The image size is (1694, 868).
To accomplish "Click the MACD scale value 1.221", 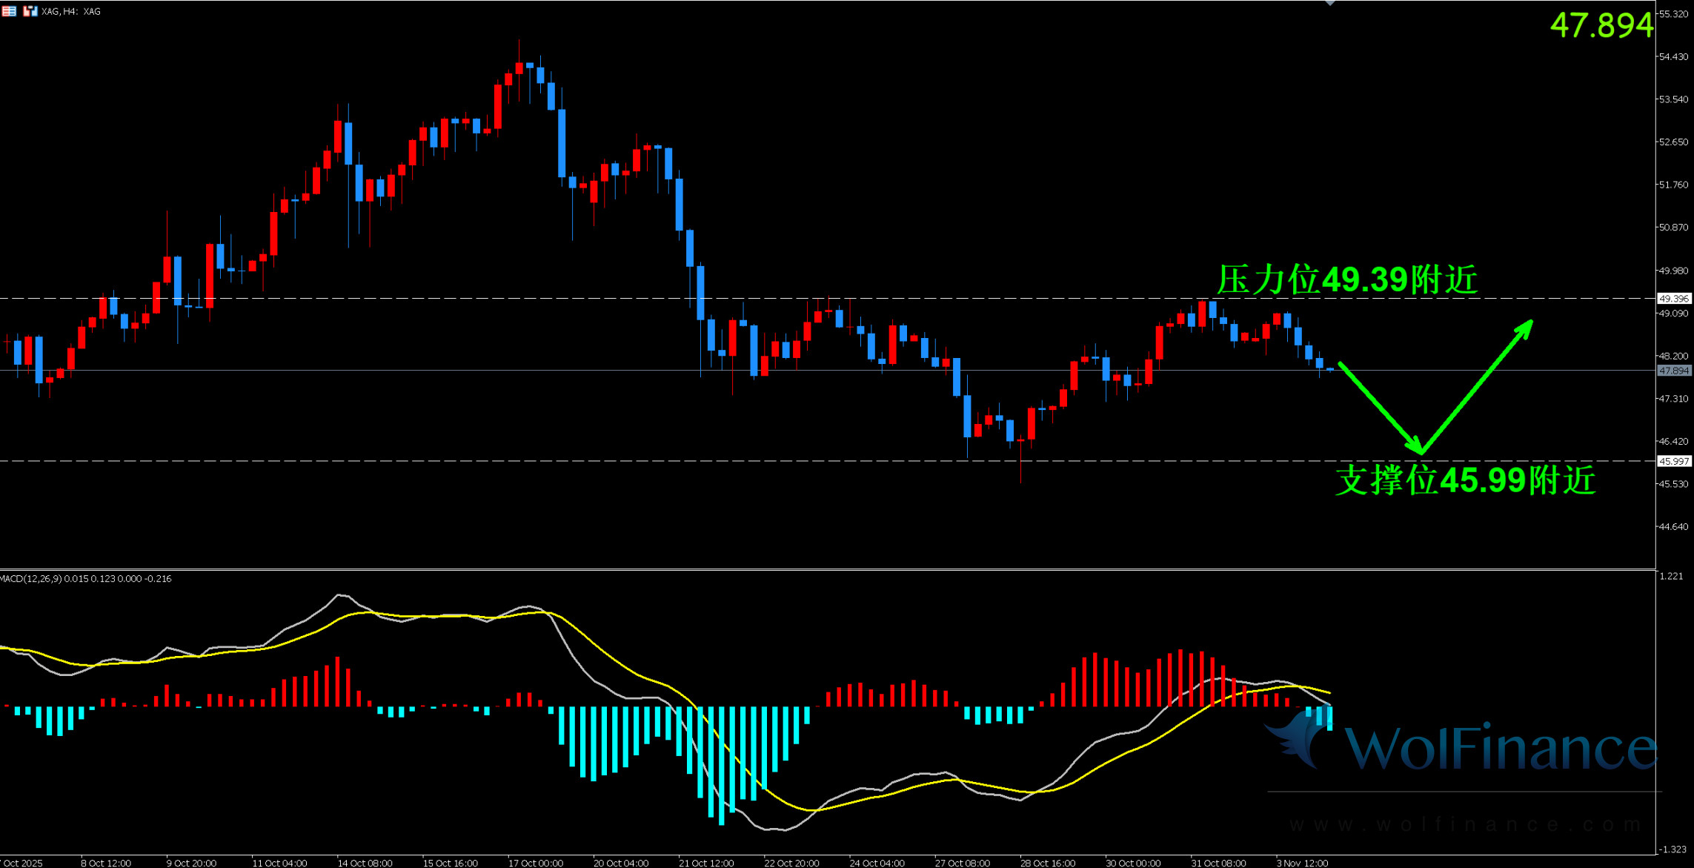I will coord(1671,576).
